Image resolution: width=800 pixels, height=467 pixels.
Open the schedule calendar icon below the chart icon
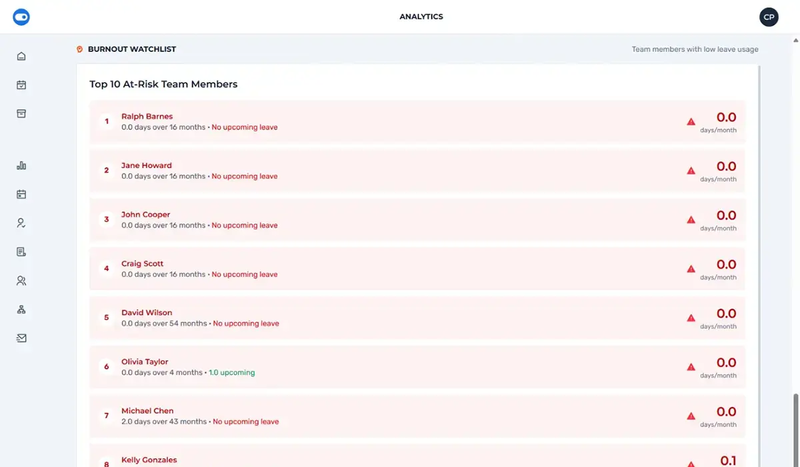(21, 193)
